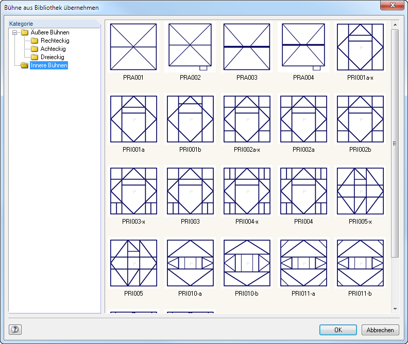This screenshot has width=408, height=344.
Task: Select the PRI002a-x inner platform
Action: (x=247, y=119)
